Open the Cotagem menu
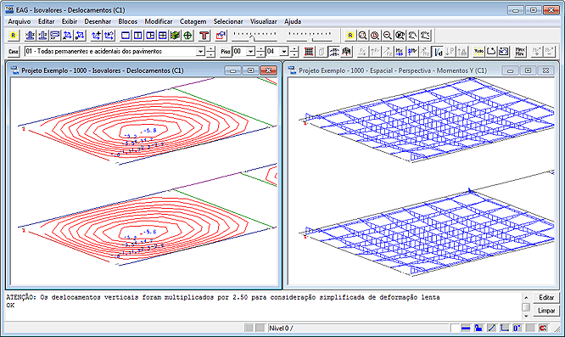 [x=193, y=21]
